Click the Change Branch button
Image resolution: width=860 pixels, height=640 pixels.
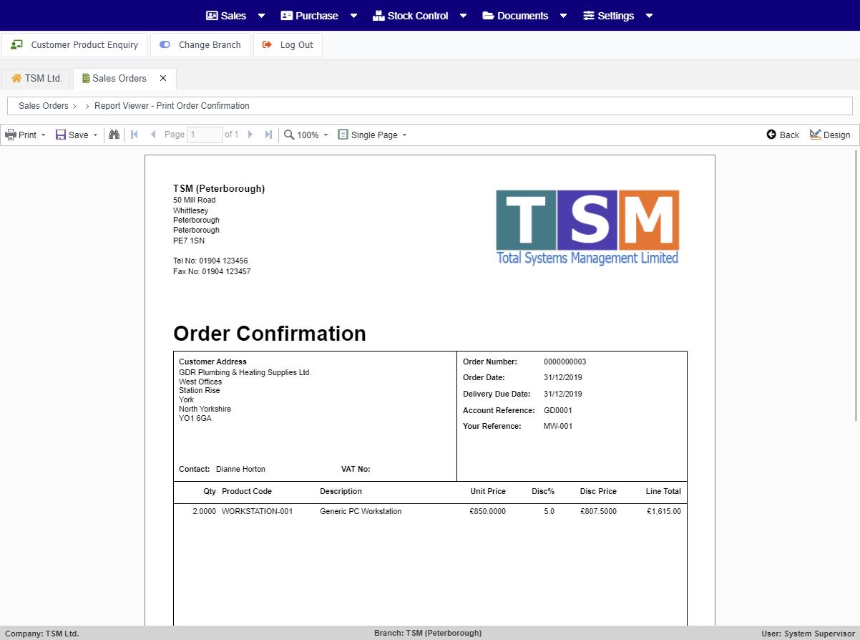point(200,44)
